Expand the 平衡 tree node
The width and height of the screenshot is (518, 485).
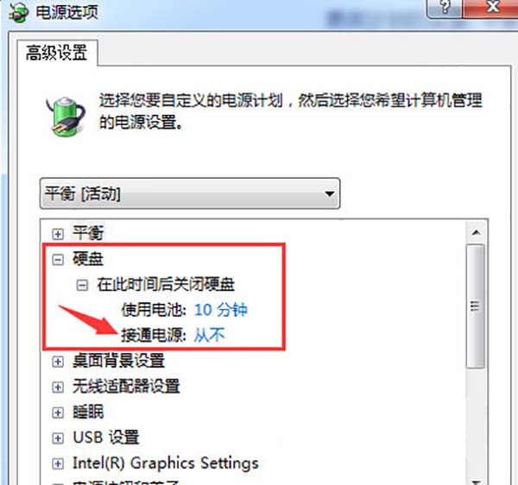click(58, 234)
